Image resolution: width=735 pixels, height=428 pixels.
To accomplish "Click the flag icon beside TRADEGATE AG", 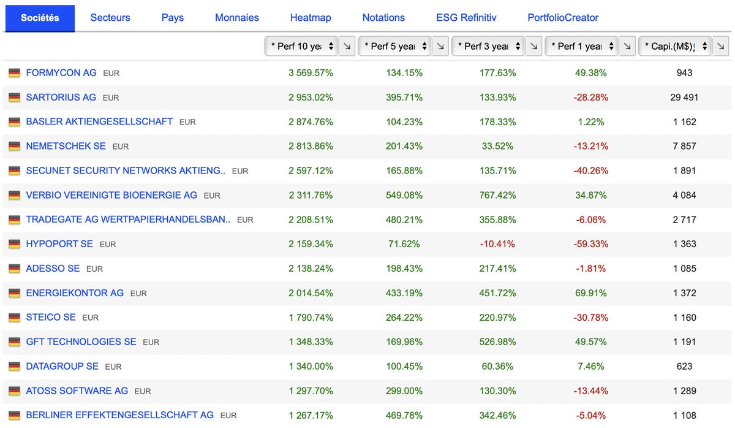I will [14, 220].
